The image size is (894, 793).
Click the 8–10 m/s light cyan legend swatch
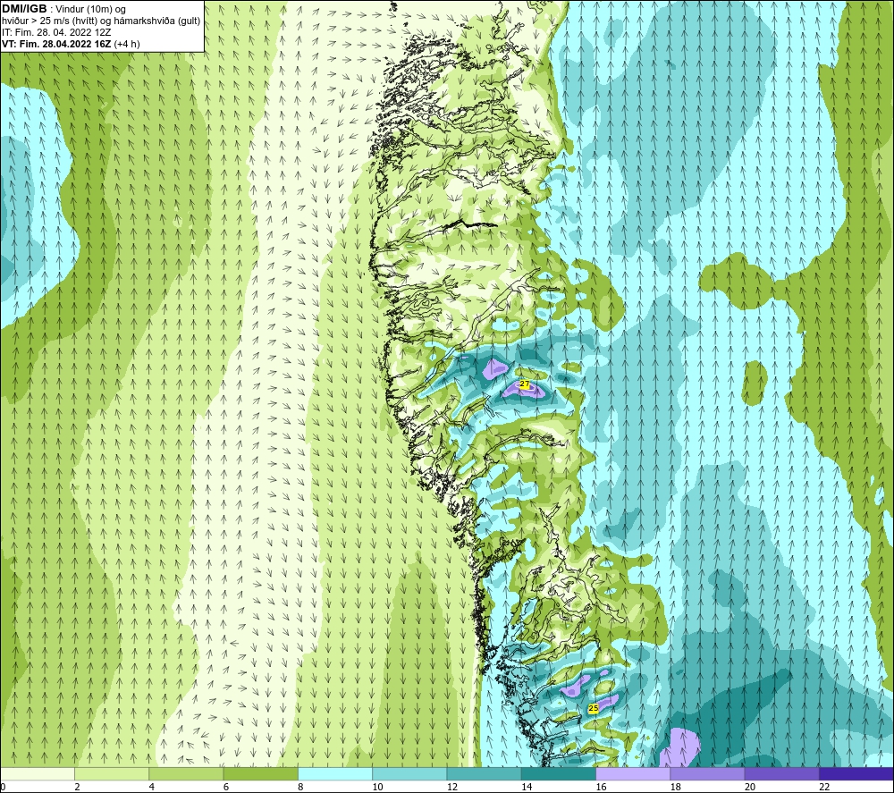[335, 773]
